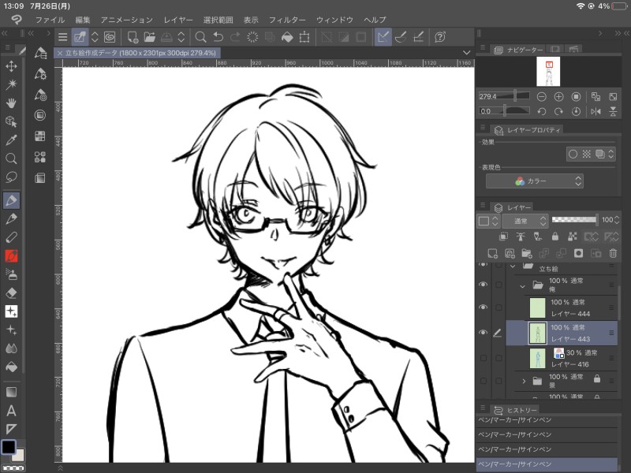The image size is (631, 473).
Task: Open the 編集 menu
Action: tap(83, 20)
